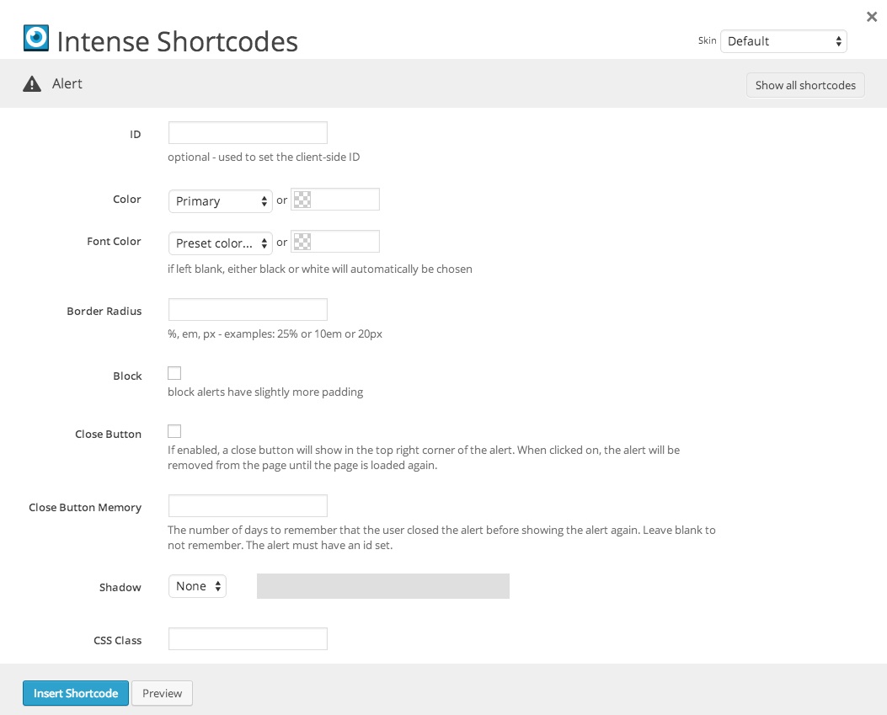Viewport: 887px width, 715px height.
Task: Click the Intense Shortcodes eye logo icon
Action: [35, 38]
